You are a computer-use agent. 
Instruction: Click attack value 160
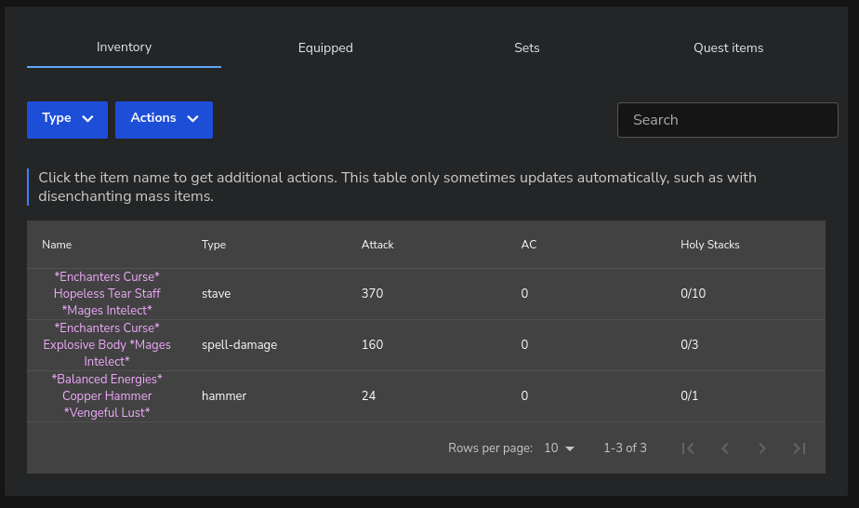372,344
